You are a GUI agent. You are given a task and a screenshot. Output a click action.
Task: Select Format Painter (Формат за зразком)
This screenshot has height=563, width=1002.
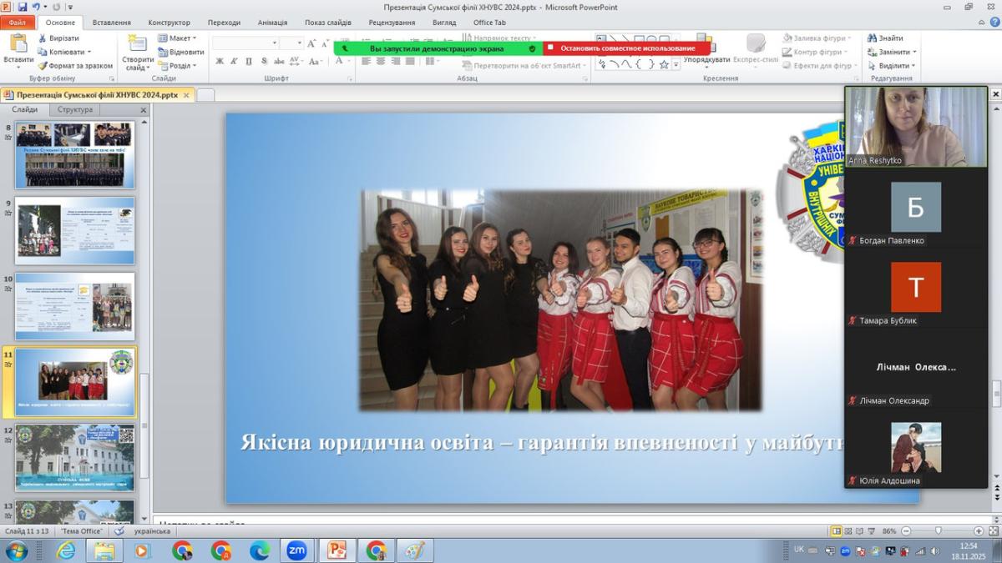(74, 65)
